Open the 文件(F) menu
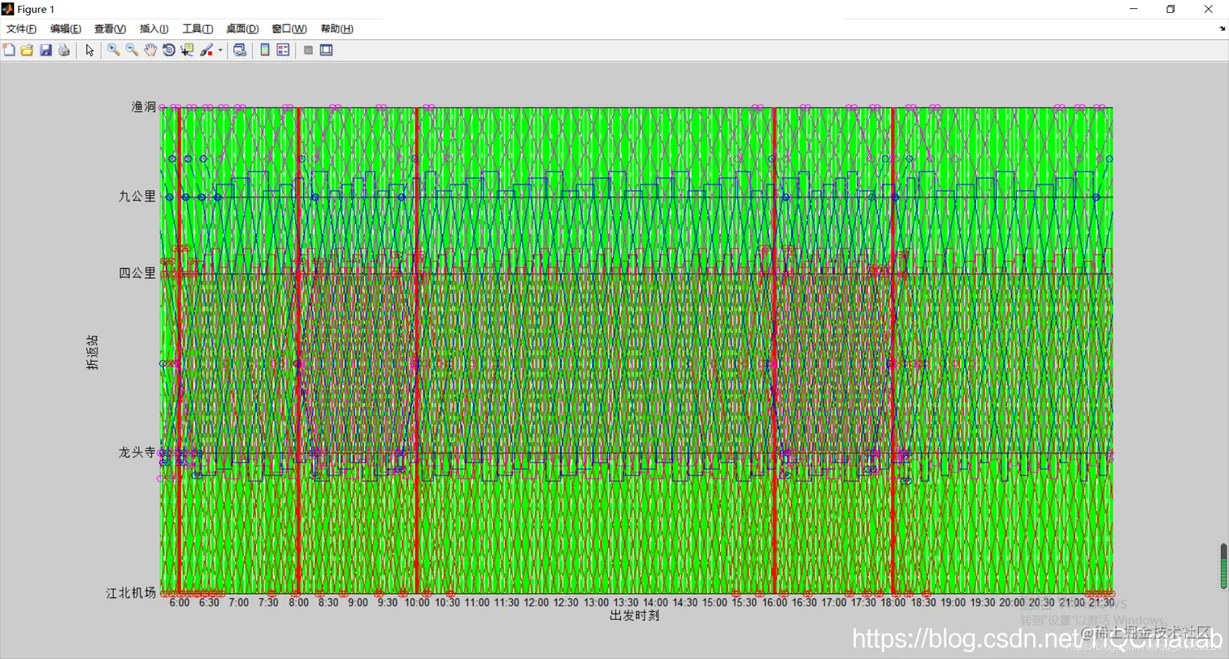The width and height of the screenshot is (1229, 659). pos(22,29)
